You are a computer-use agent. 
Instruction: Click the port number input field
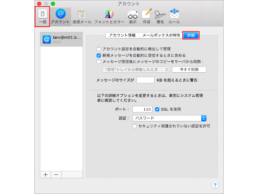(142, 109)
